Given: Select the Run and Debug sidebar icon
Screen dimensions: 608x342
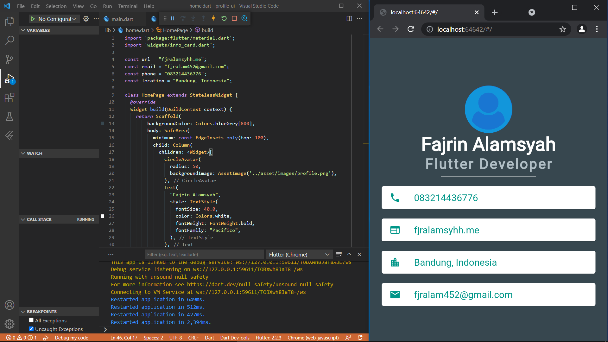Looking at the screenshot, I should (9, 79).
